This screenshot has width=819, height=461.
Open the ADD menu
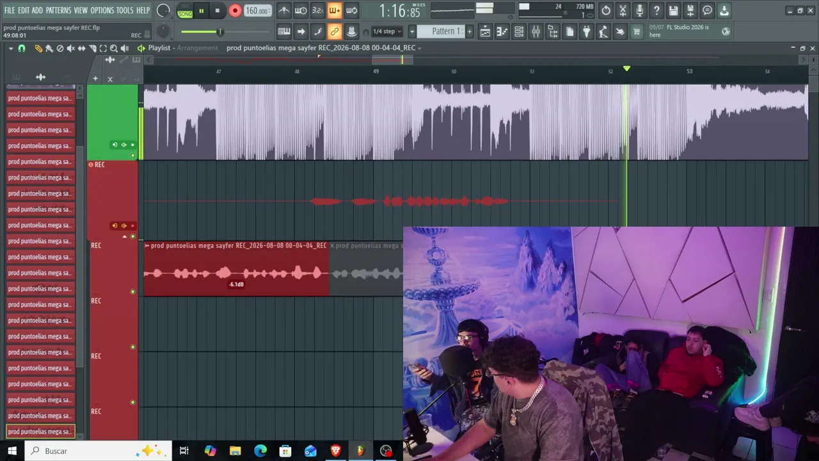point(37,10)
